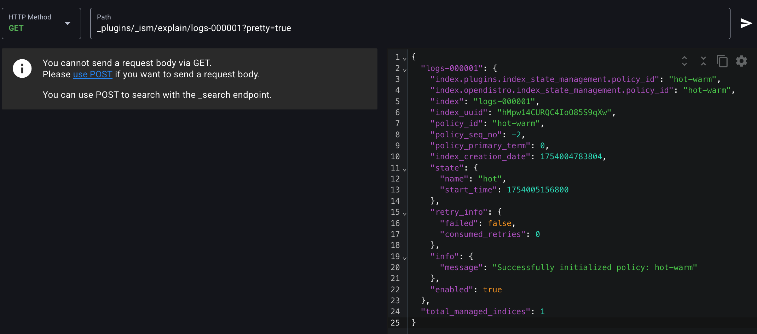Fold the "retry_info" block at line 15

tap(405, 213)
